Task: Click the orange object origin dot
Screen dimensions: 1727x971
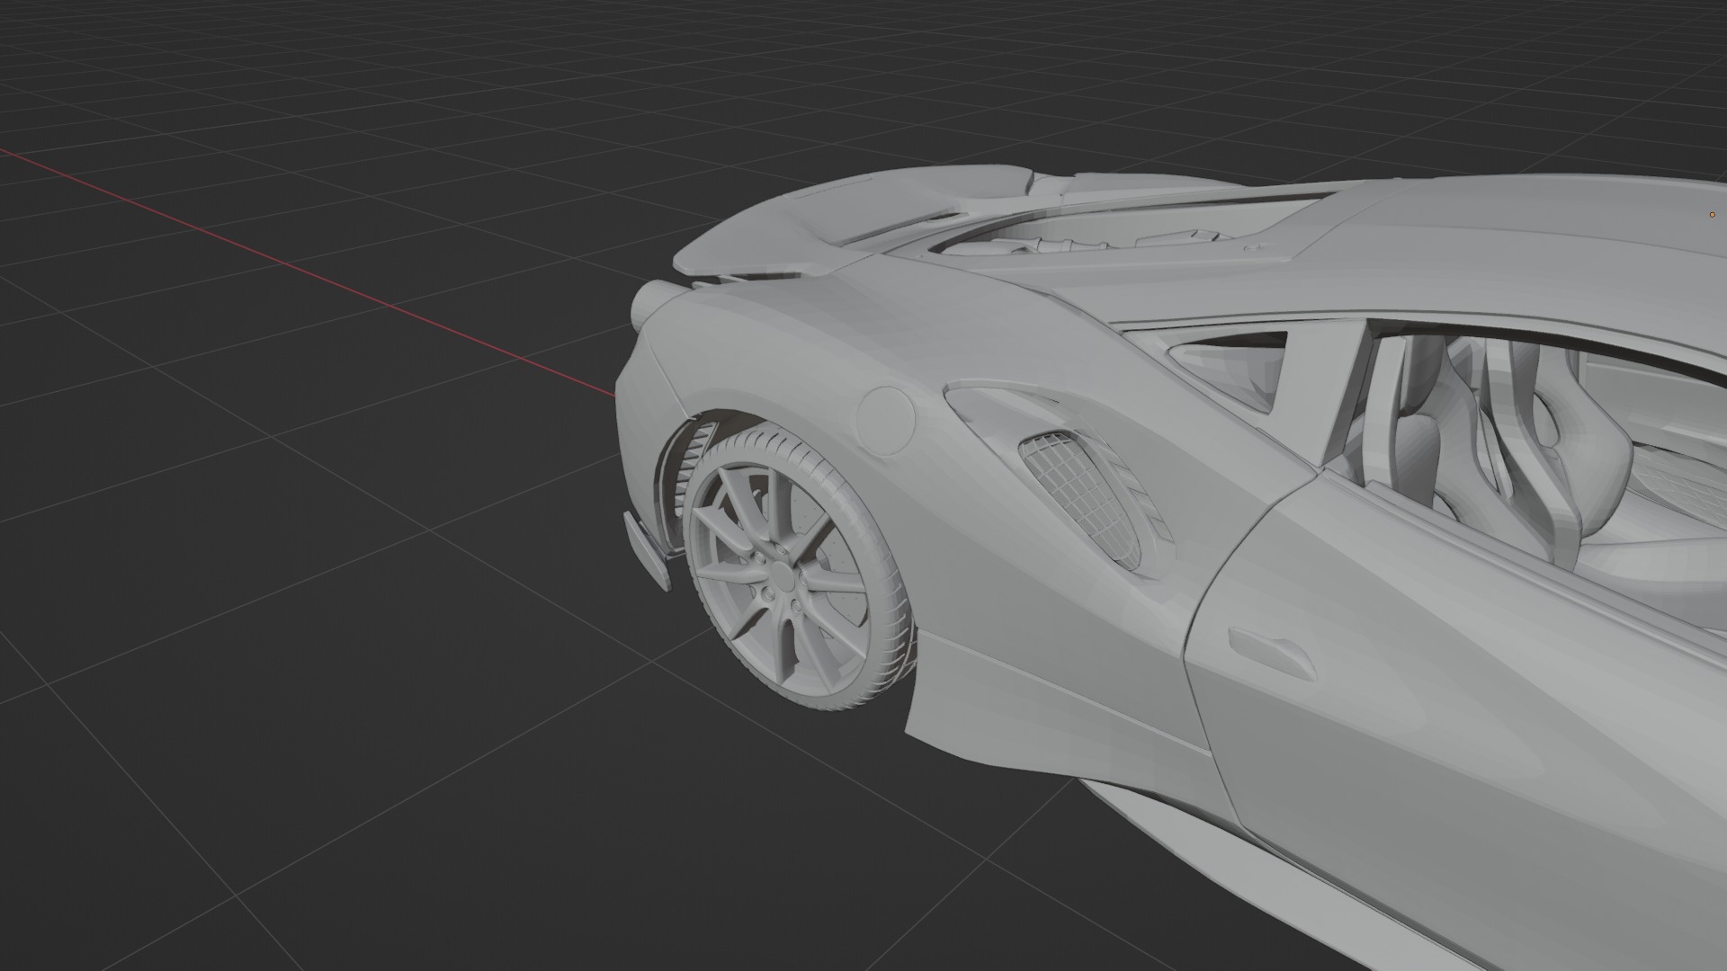Action: (1713, 214)
